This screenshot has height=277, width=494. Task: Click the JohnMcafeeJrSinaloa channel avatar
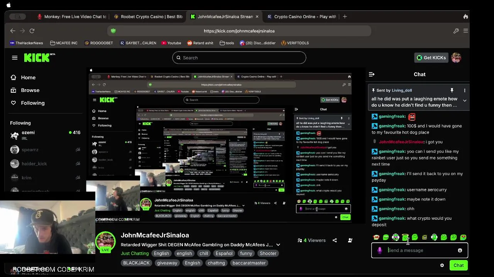coord(105,241)
